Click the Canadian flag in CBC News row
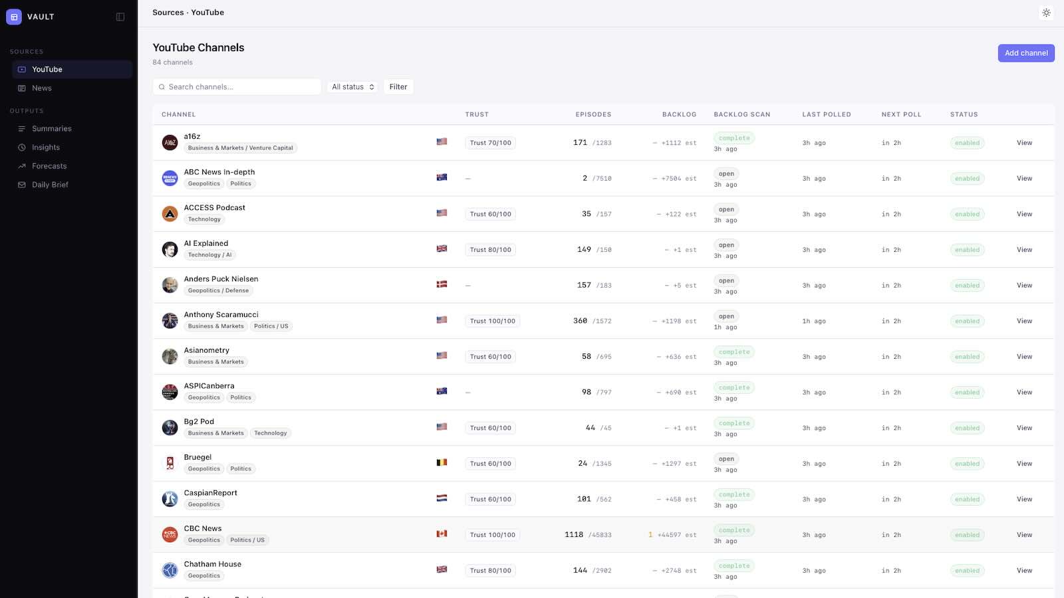Image resolution: width=1064 pixels, height=598 pixels. 442,534
